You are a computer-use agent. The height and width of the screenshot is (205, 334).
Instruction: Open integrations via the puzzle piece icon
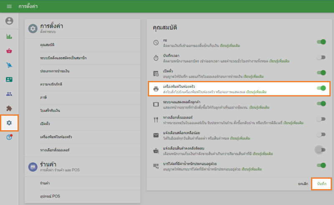9,109
